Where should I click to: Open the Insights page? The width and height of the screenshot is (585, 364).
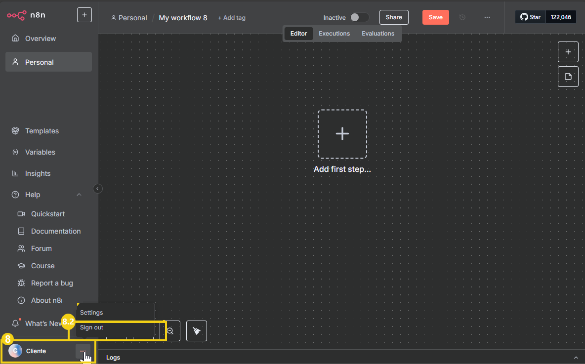(x=48, y=173)
